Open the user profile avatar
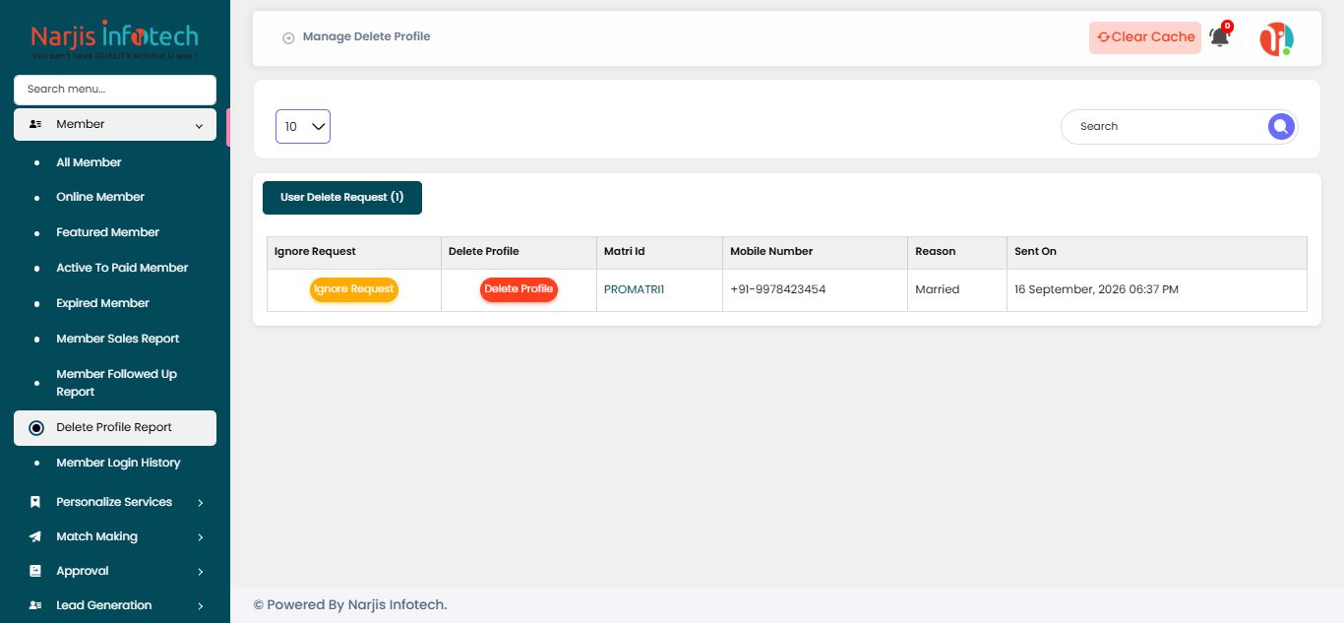The image size is (1344, 623). click(x=1277, y=38)
